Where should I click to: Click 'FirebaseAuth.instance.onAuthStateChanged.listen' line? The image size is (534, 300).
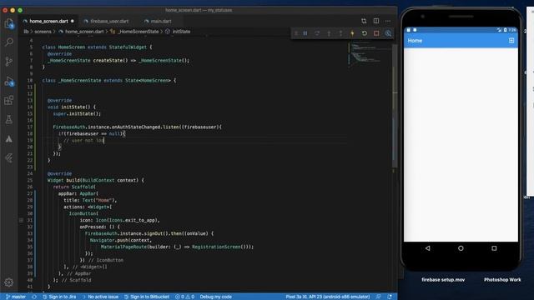tap(137, 127)
